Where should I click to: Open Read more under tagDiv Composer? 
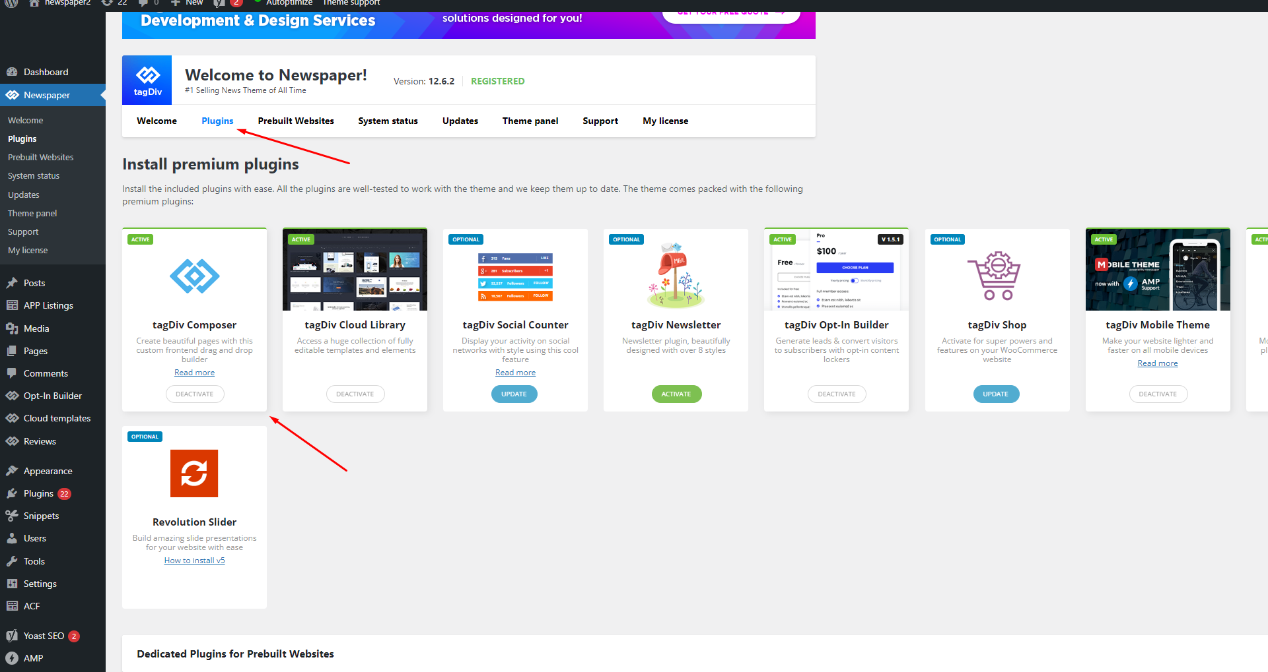click(194, 373)
